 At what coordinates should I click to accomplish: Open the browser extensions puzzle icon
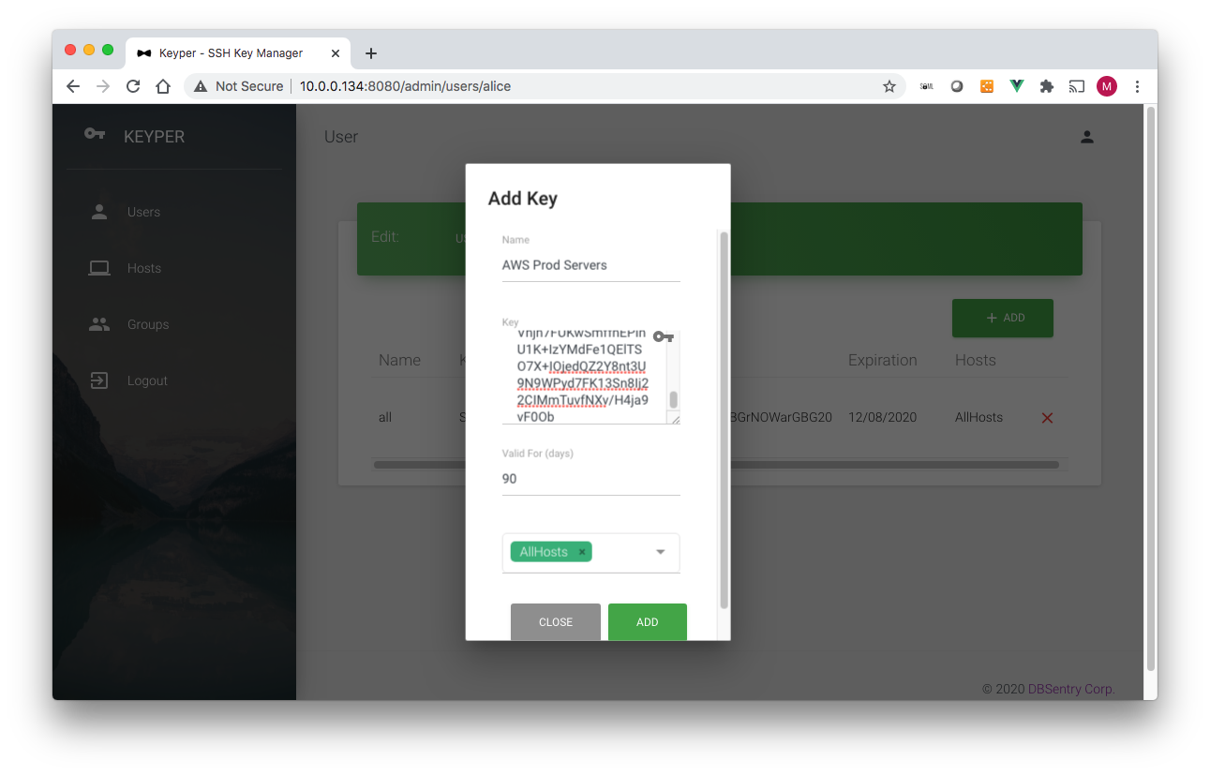pos(1047,86)
